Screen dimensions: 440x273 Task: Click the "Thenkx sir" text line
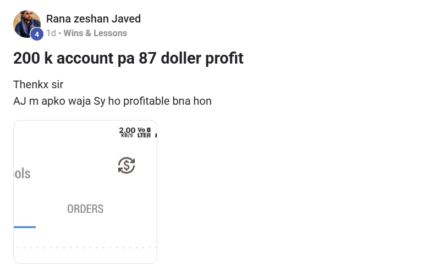click(34, 86)
